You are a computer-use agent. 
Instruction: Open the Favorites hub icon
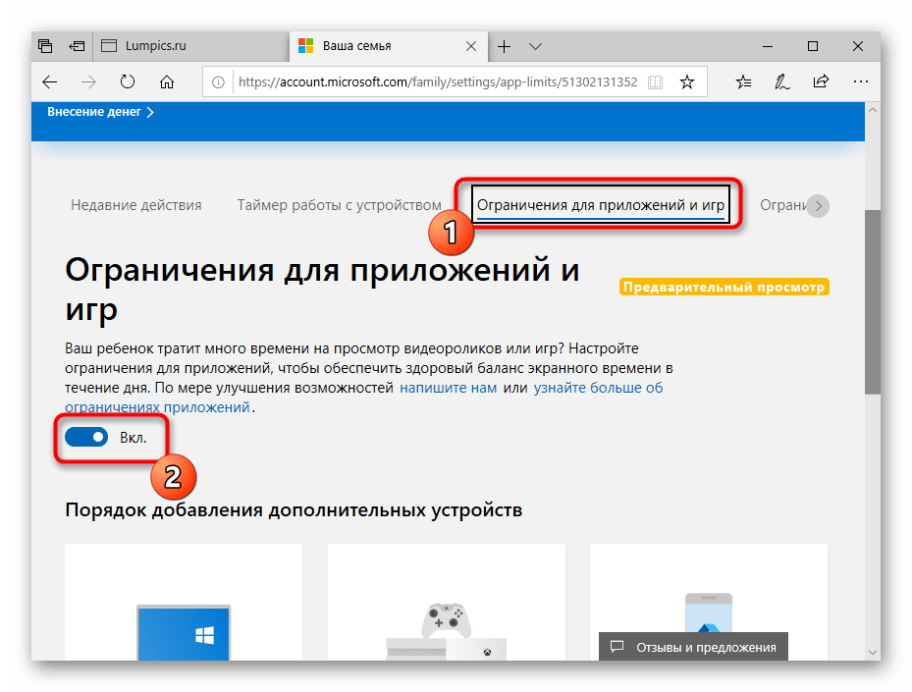click(x=743, y=81)
